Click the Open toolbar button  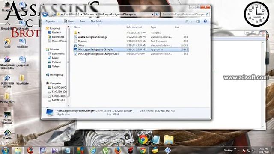(x=69, y=21)
